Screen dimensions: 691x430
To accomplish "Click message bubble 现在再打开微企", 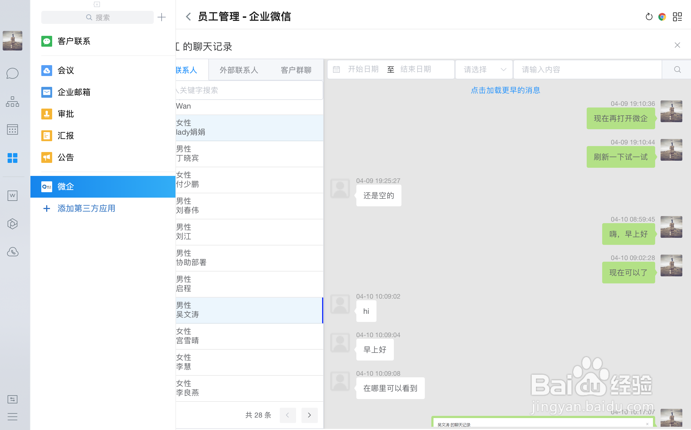I will [621, 118].
